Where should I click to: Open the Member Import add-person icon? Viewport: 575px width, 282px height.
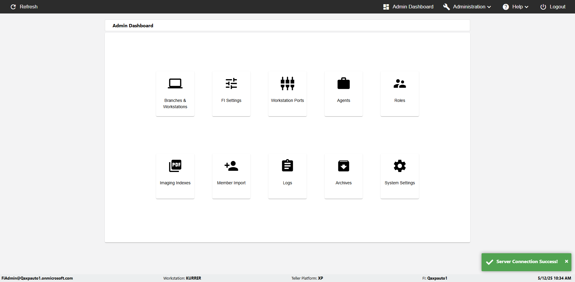[x=231, y=166]
